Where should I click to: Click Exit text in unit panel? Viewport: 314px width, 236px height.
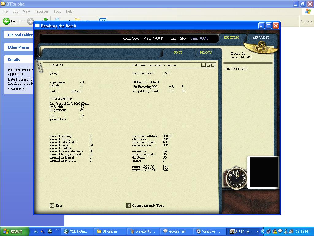tap(59, 206)
